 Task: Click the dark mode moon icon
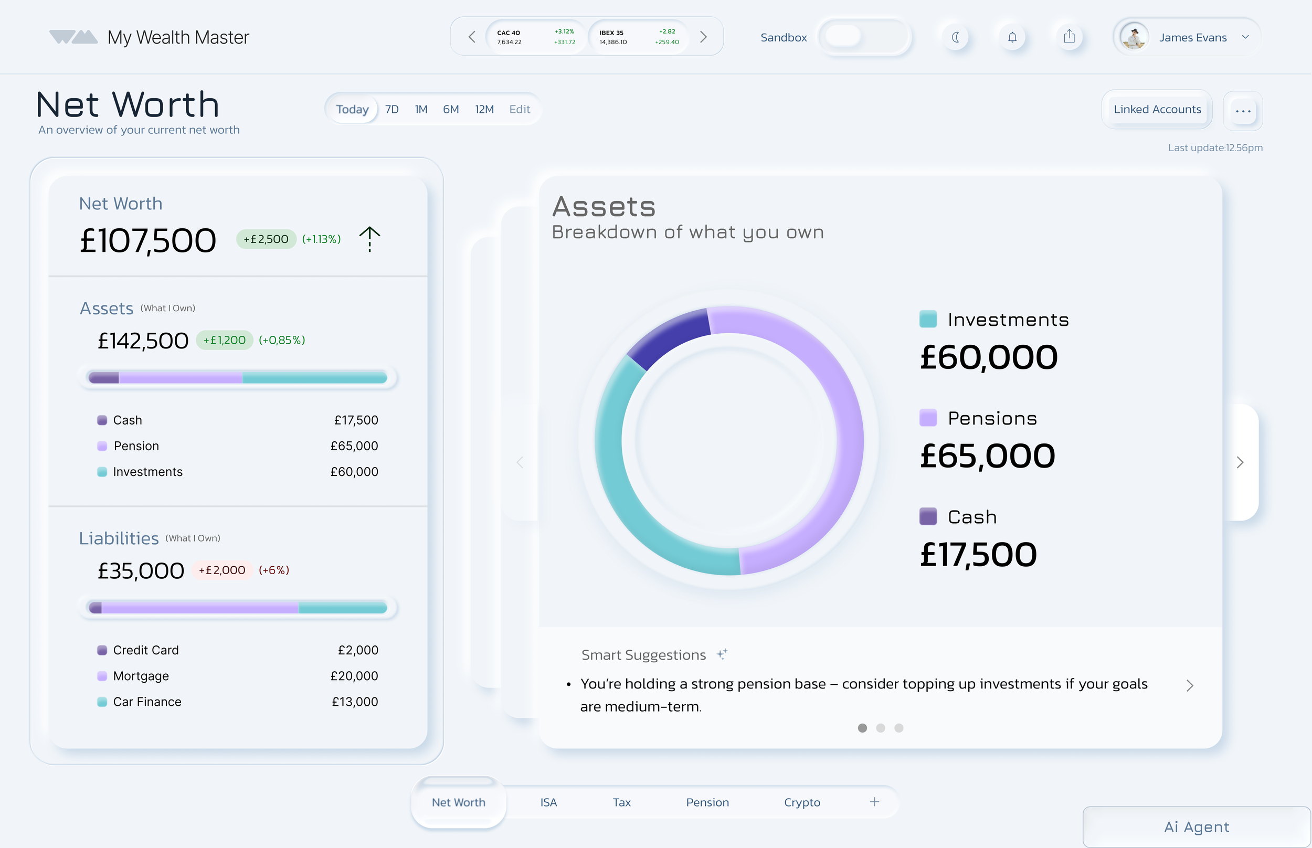coord(956,37)
